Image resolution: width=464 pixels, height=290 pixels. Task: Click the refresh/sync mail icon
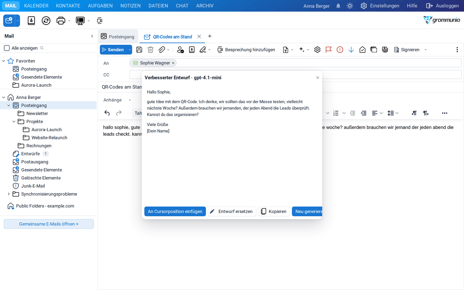[46, 21]
